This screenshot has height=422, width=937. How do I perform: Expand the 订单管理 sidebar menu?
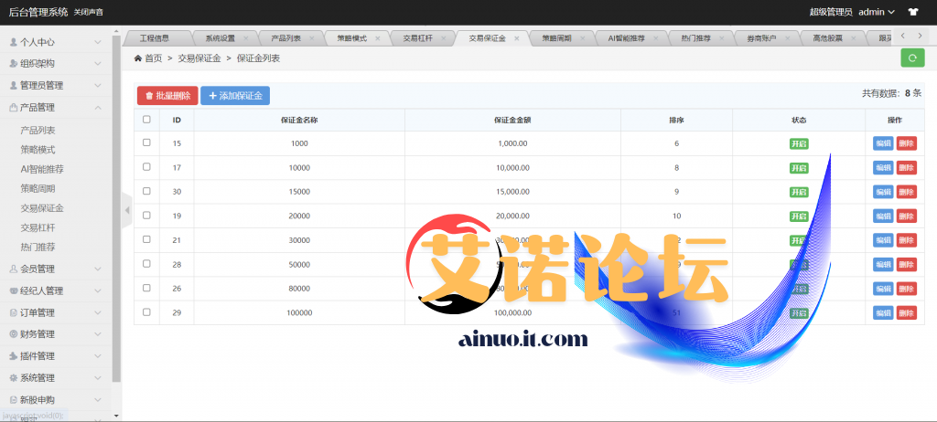56,312
